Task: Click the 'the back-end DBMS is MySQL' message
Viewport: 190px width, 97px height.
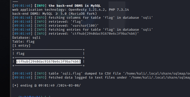Action: tap(75, 6)
